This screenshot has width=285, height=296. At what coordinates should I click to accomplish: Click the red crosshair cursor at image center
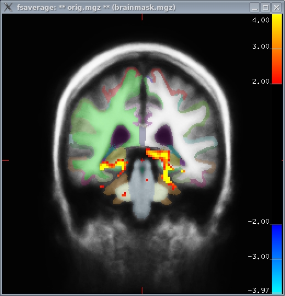pyautogui.click(x=142, y=160)
